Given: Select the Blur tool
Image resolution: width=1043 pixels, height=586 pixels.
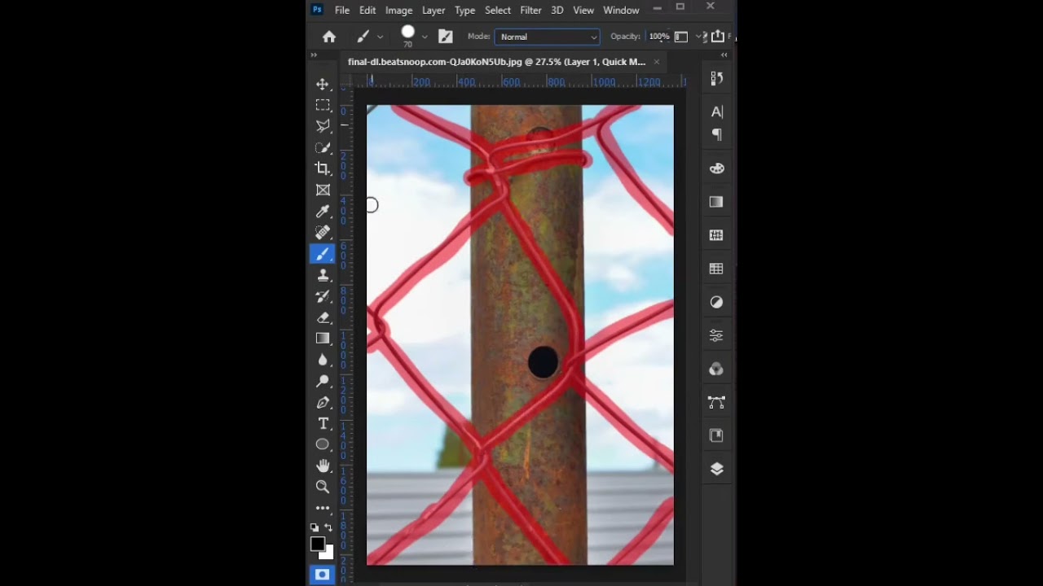Looking at the screenshot, I should click(x=323, y=360).
